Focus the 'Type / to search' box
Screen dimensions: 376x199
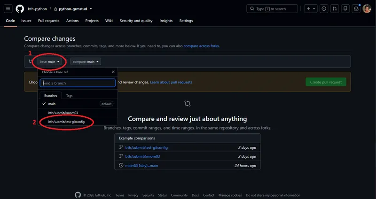(272, 9)
